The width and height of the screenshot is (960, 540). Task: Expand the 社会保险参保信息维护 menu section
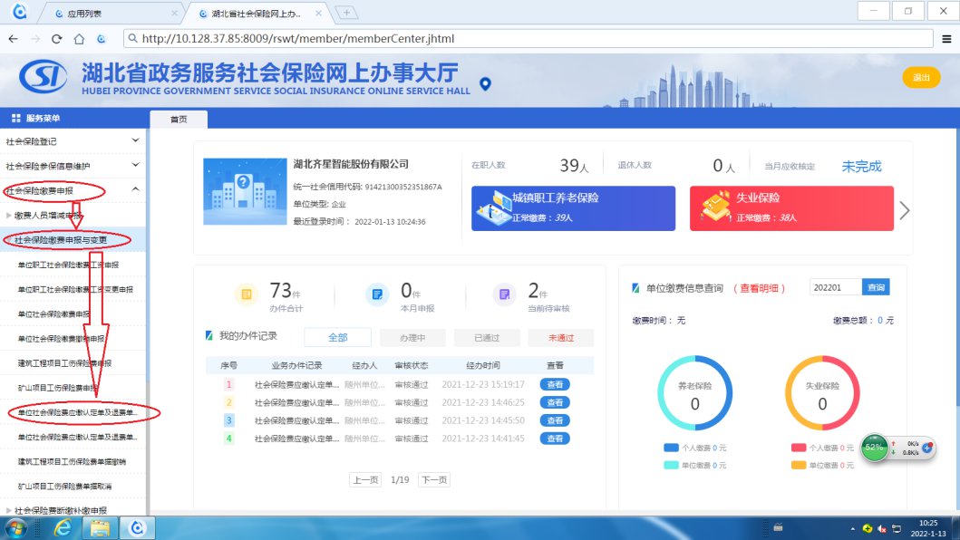(x=136, y=165)
